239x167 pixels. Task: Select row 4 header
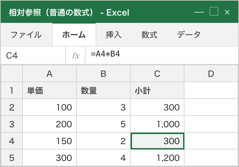(12, 141)
